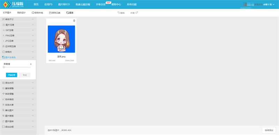Click the 继续添加 button

tap(269, 130)
